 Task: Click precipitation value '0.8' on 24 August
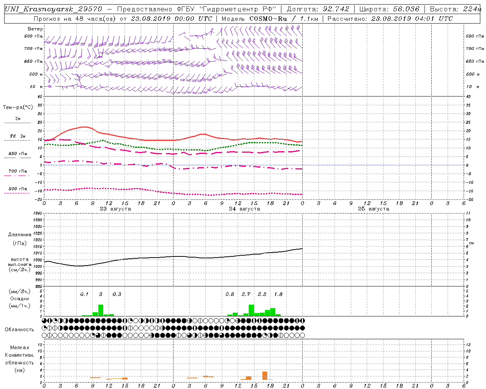pos(230,294)
